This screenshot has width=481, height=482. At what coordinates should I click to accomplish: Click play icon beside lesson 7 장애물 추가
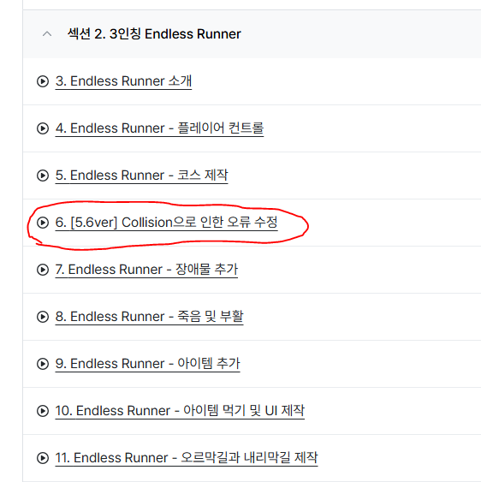coord(43,270)
